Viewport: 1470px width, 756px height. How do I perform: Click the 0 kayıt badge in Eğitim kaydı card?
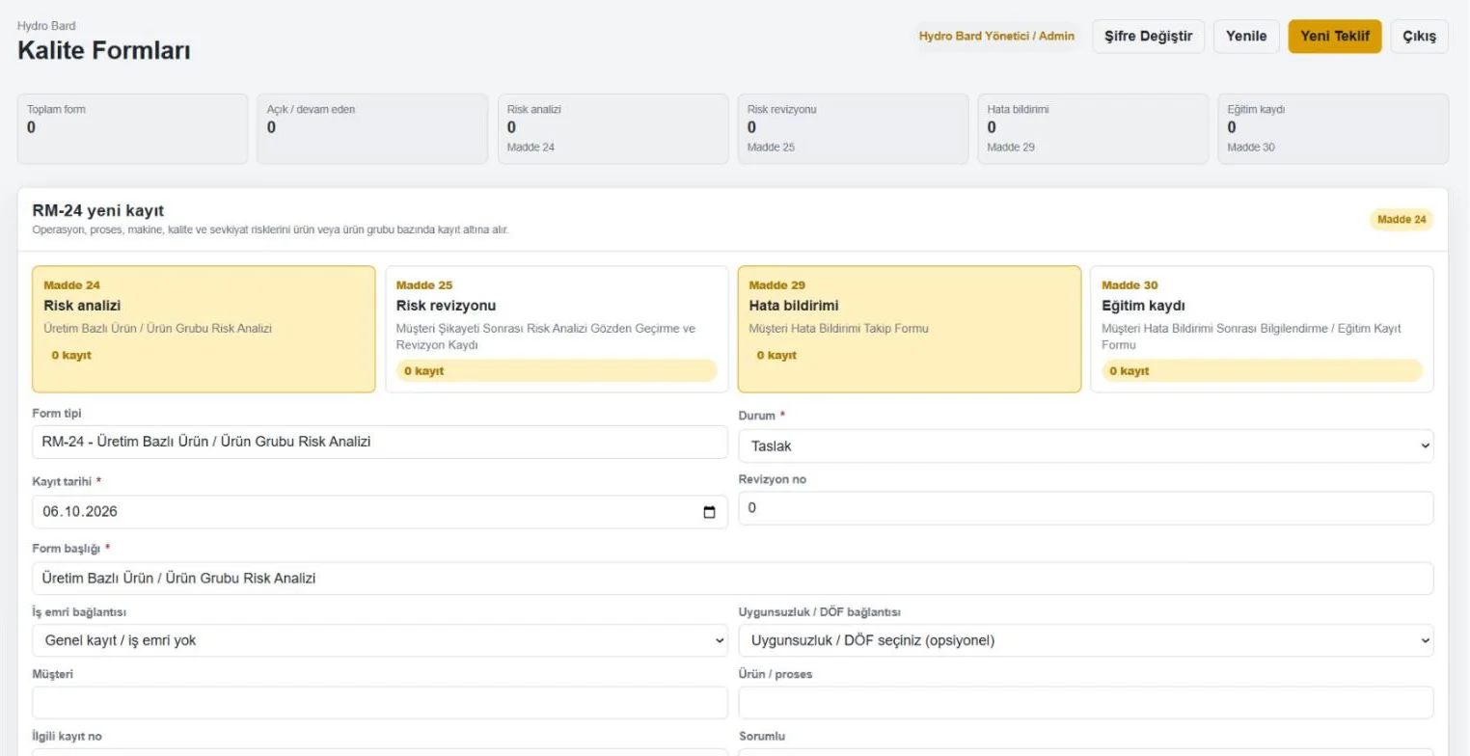pyautogui.click(x=1262, y=371)
